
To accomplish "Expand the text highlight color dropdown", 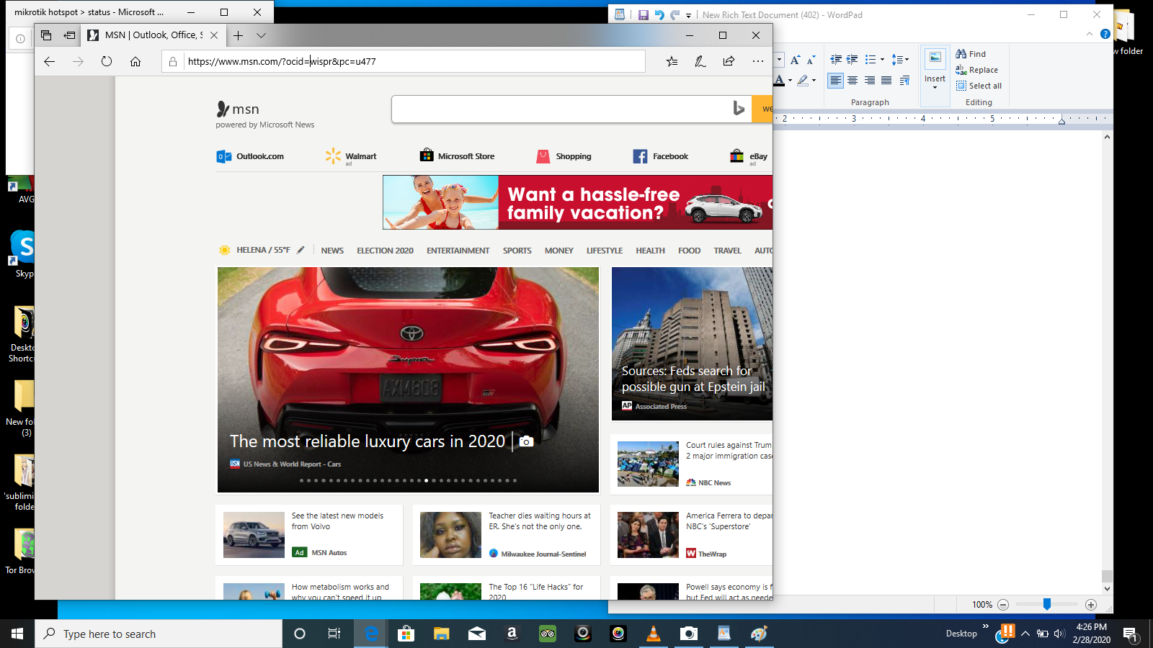I will (814, 81).
